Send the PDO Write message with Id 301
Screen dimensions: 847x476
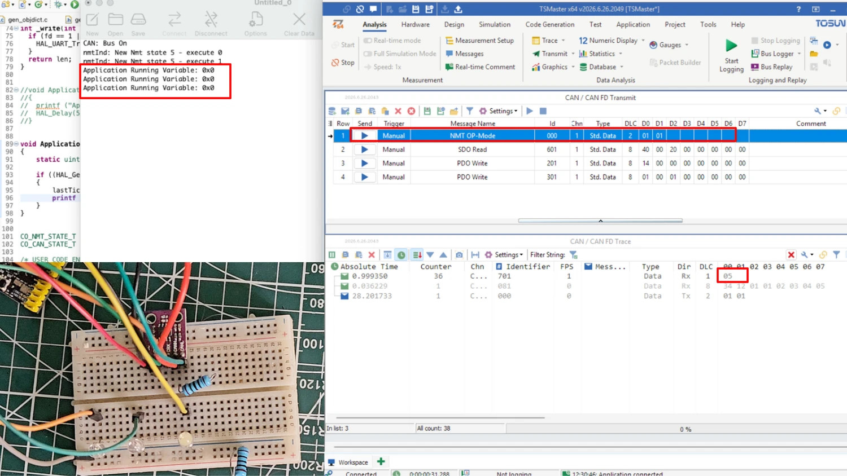click(x=365, y=177)
